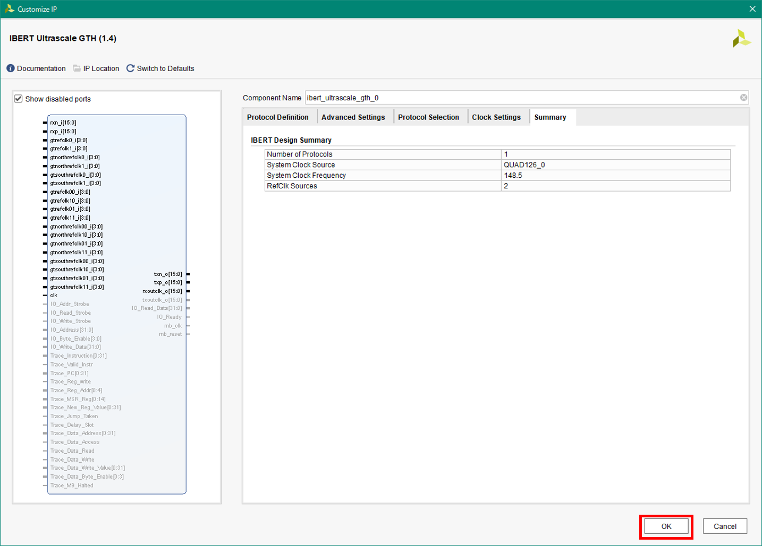This screenshot has height=546, width=762.
Task: Click the IO_Ready port label
Action: (x=169, y=317)
